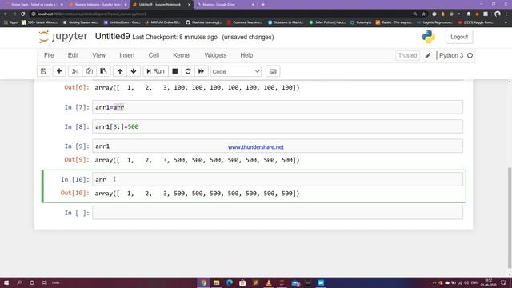
Task: Switch to the Home Page browser tab
Action: point(34,5)
